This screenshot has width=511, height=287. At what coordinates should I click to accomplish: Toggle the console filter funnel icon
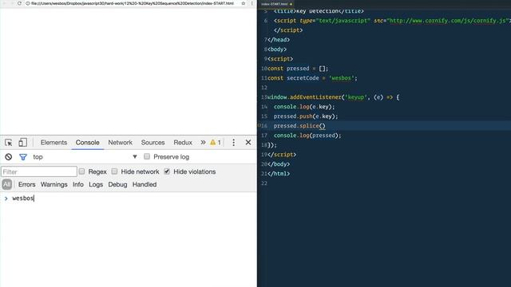coord(23,157)
